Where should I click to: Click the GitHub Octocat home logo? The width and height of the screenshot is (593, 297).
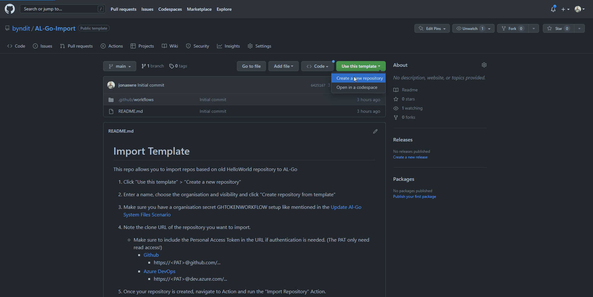click(x=10, y=9)
